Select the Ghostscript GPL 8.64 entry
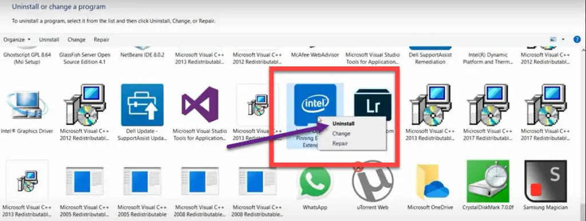This screenshot has height=221, width=586. coord(27,58)
